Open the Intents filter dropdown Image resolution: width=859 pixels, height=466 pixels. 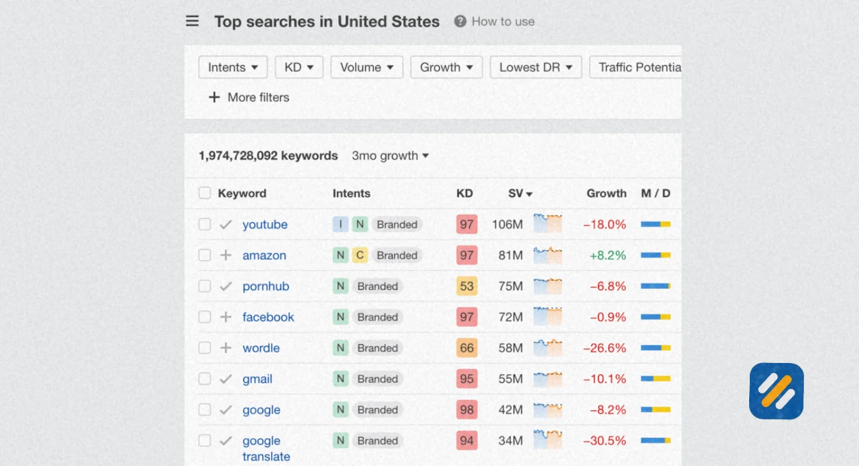point(233,67)
